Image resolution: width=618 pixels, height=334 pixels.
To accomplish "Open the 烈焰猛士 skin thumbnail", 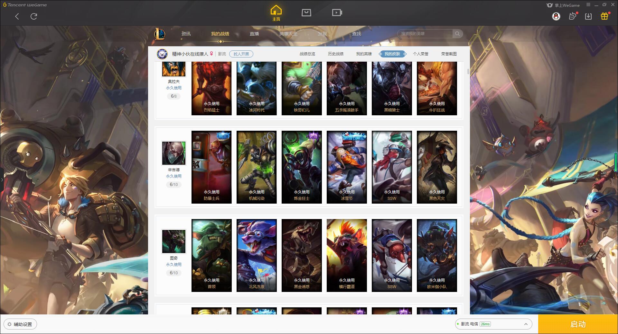I will [211, 88].
